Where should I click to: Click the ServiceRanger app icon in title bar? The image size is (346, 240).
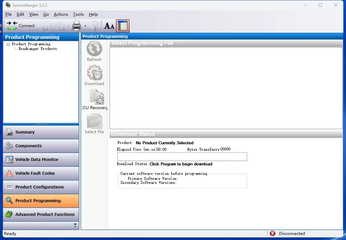click(x=8, y=5)
